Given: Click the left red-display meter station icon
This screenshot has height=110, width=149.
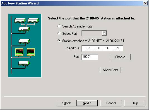Looking at the screenshot, I should pyautogui.click(x=19, y=52).
